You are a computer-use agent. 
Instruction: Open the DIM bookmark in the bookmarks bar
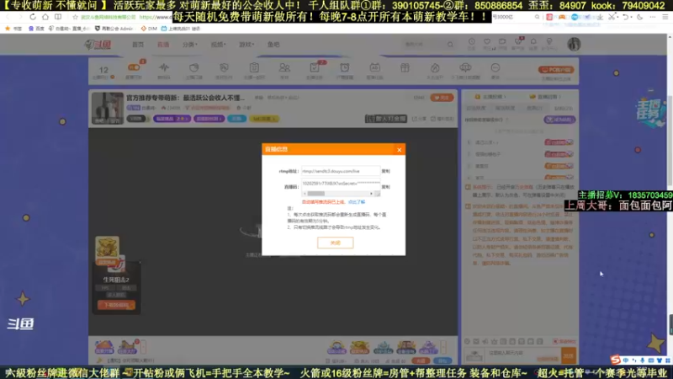tap(149, 29)
